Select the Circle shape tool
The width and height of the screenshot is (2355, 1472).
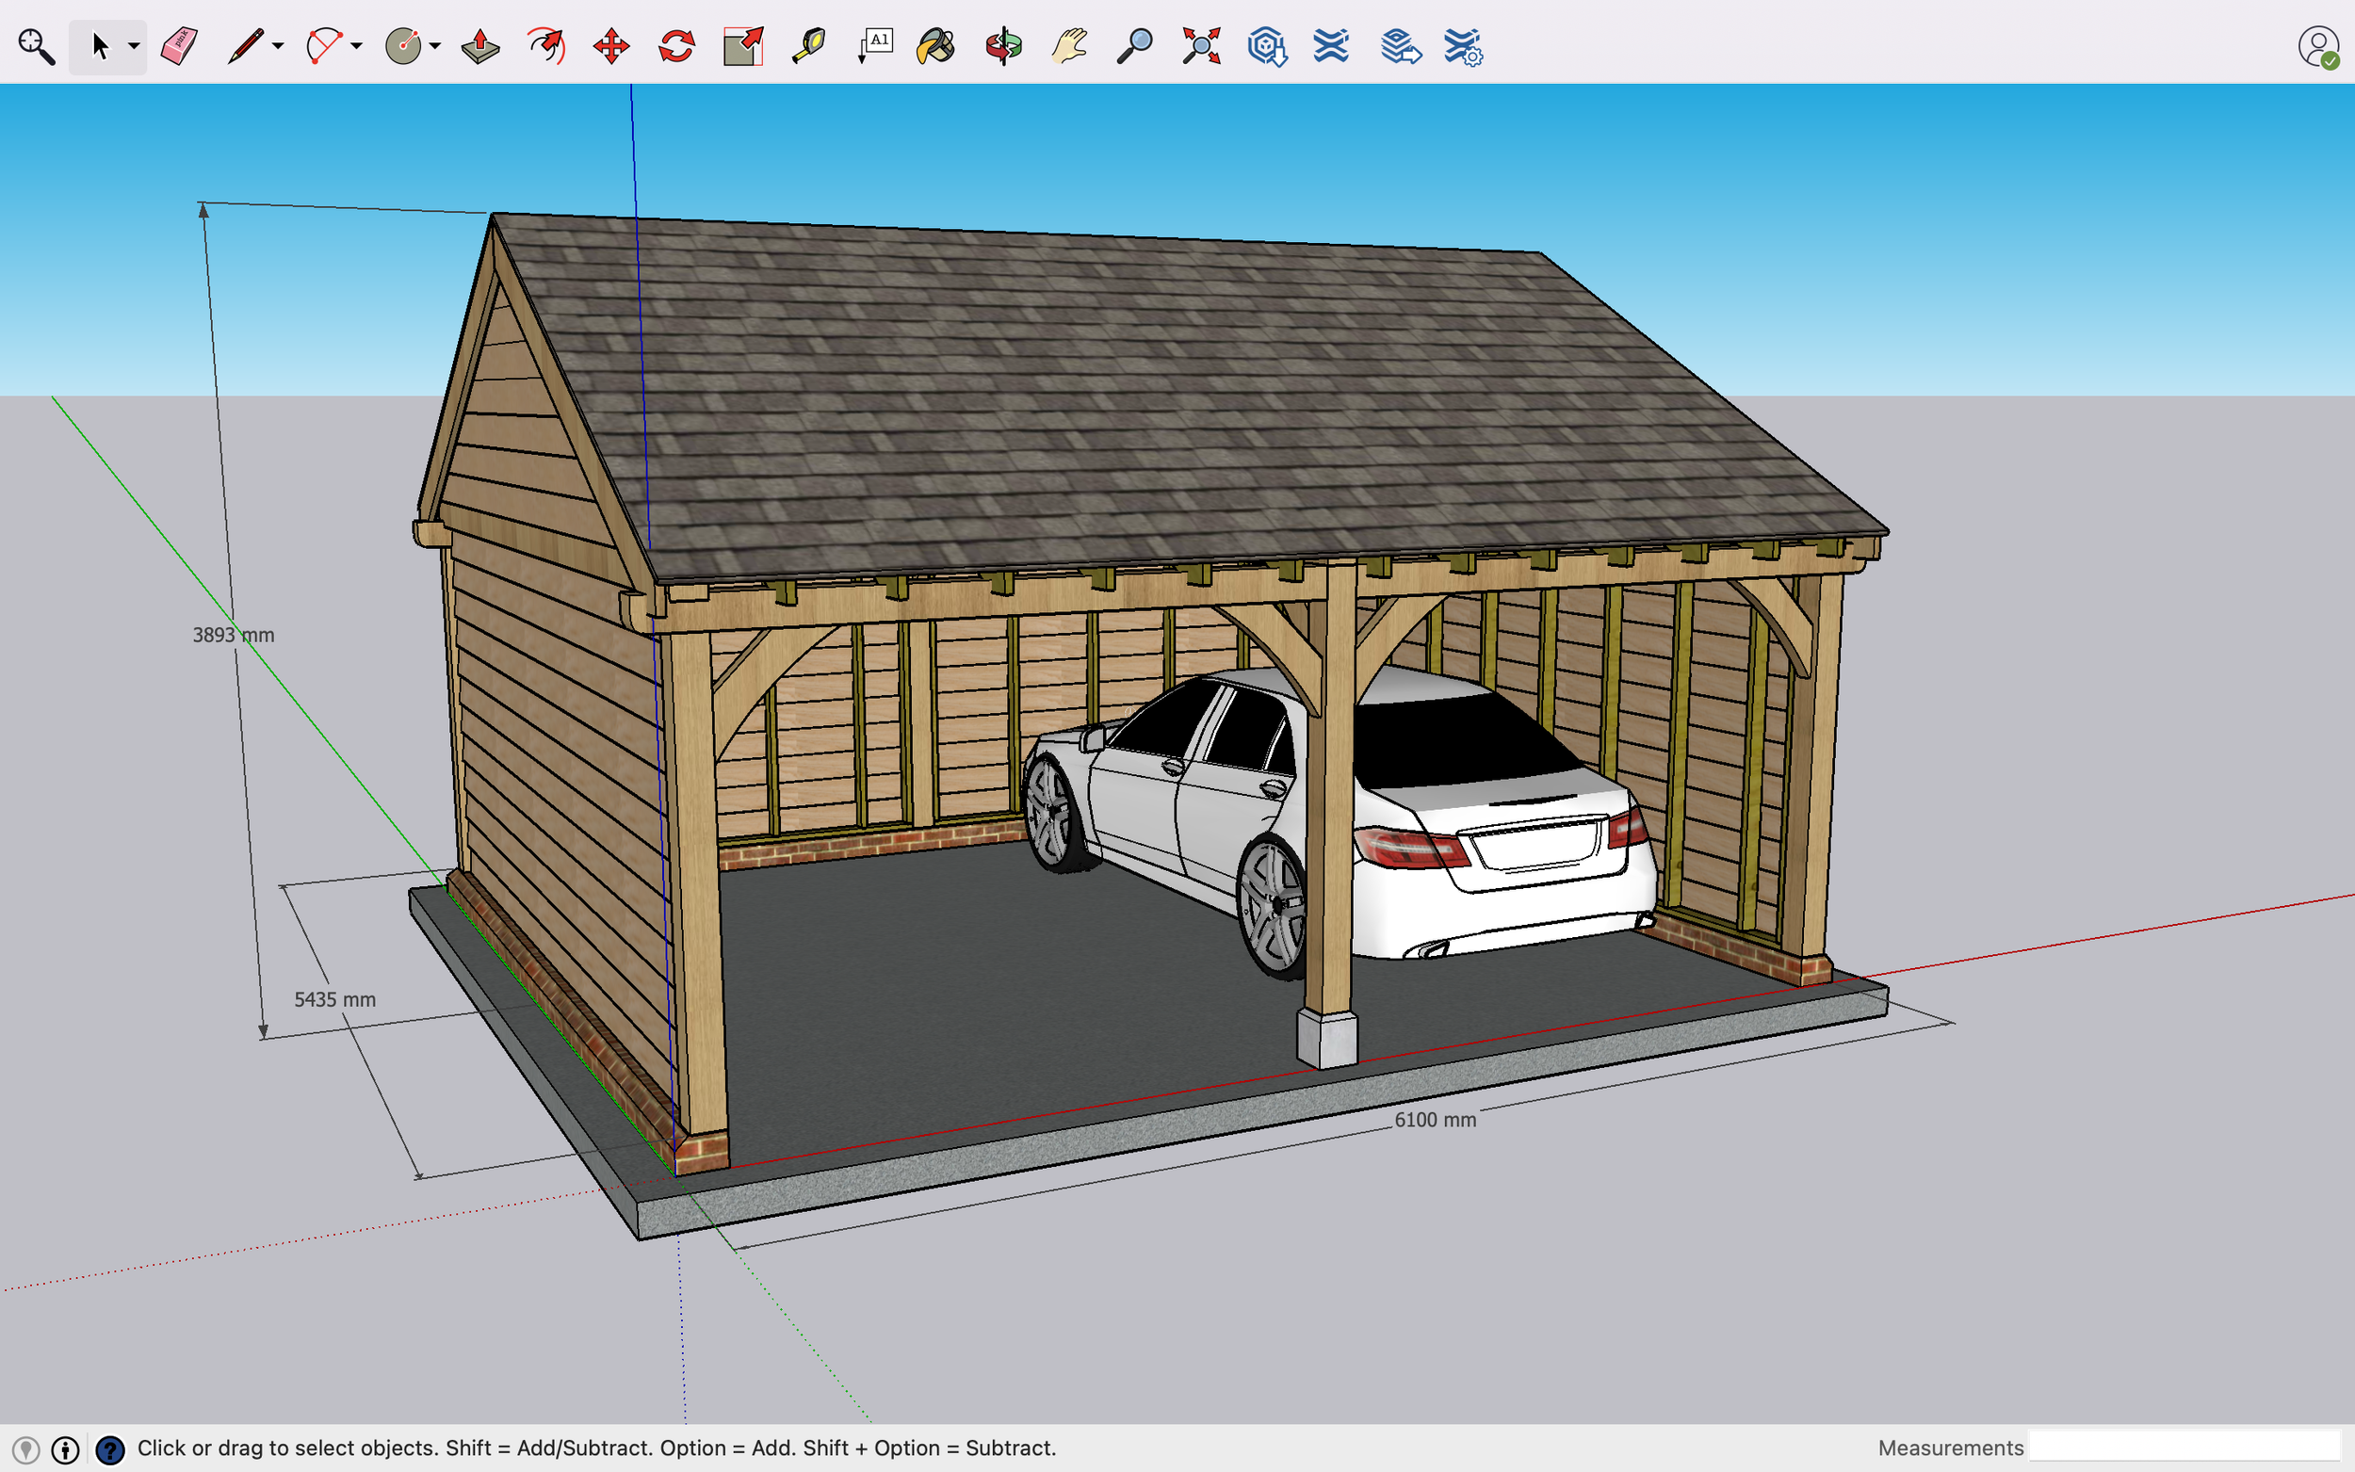coord(403,46)
